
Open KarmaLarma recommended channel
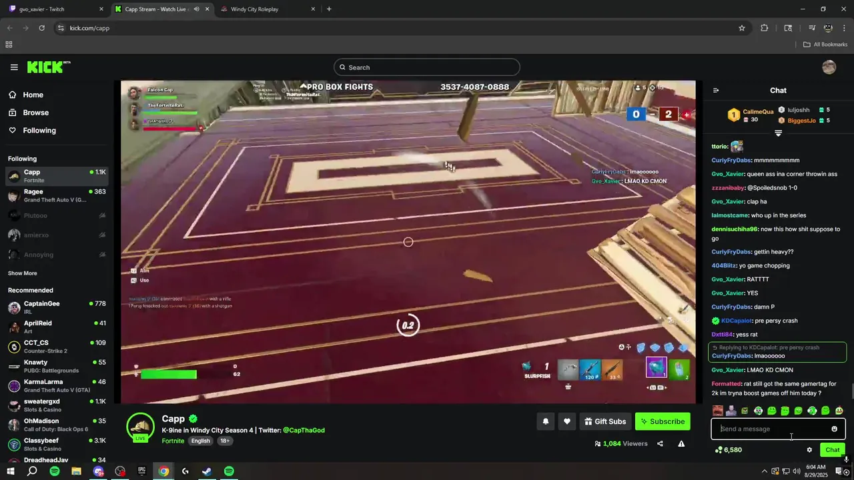tap(57, 385)
